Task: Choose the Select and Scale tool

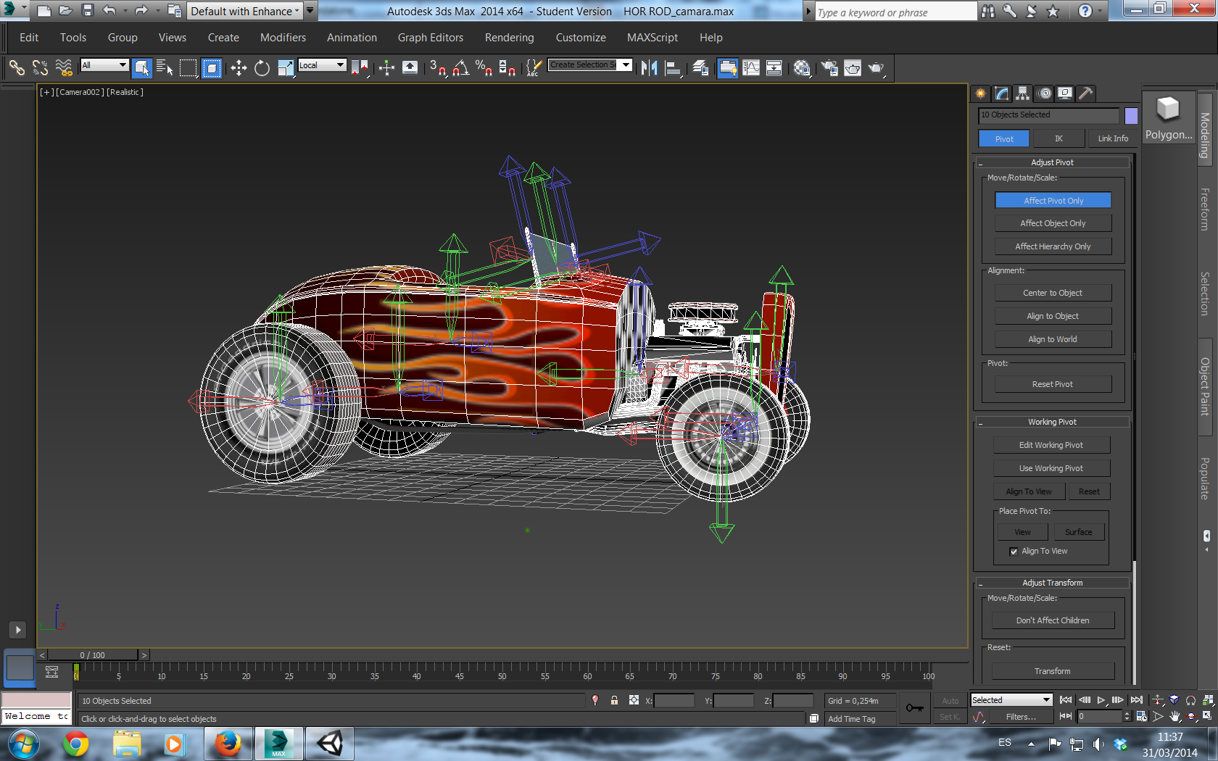Action: pos(286,68)
